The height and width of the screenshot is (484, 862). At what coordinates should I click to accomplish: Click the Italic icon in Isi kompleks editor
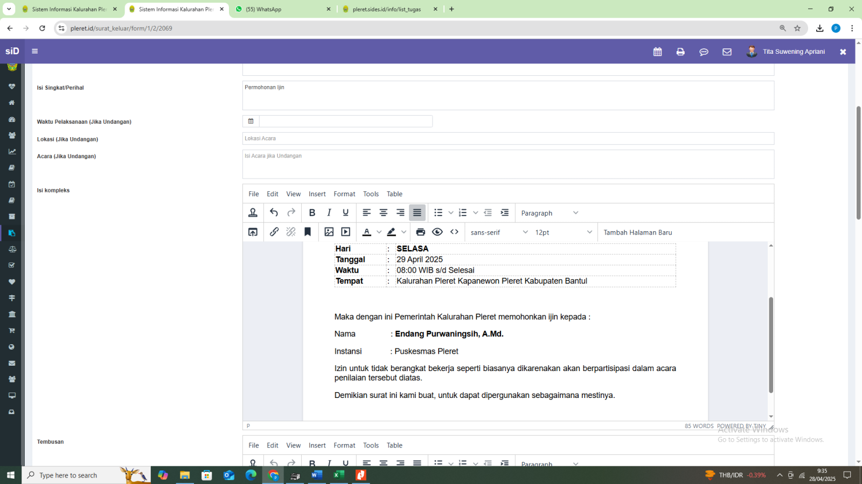point(329,213)
